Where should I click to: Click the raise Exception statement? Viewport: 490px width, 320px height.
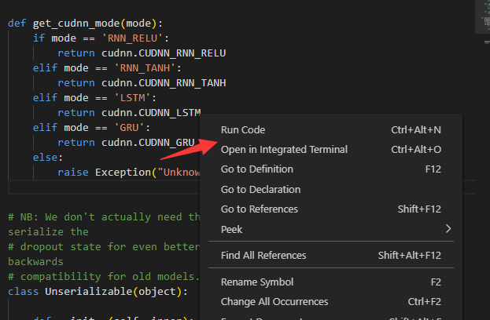[129, 173]
